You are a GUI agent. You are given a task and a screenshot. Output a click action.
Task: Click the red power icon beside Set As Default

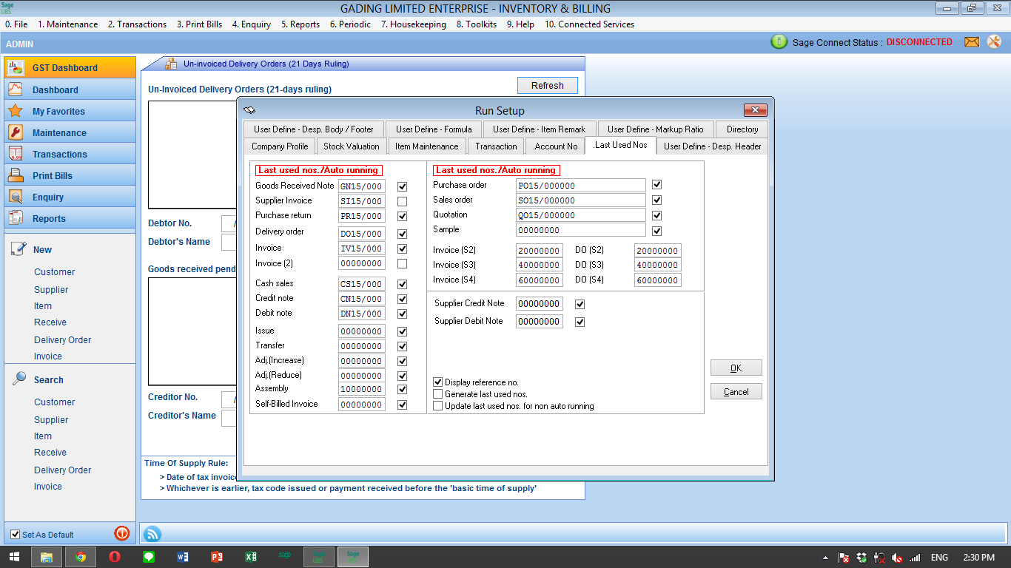coord(121,533)
